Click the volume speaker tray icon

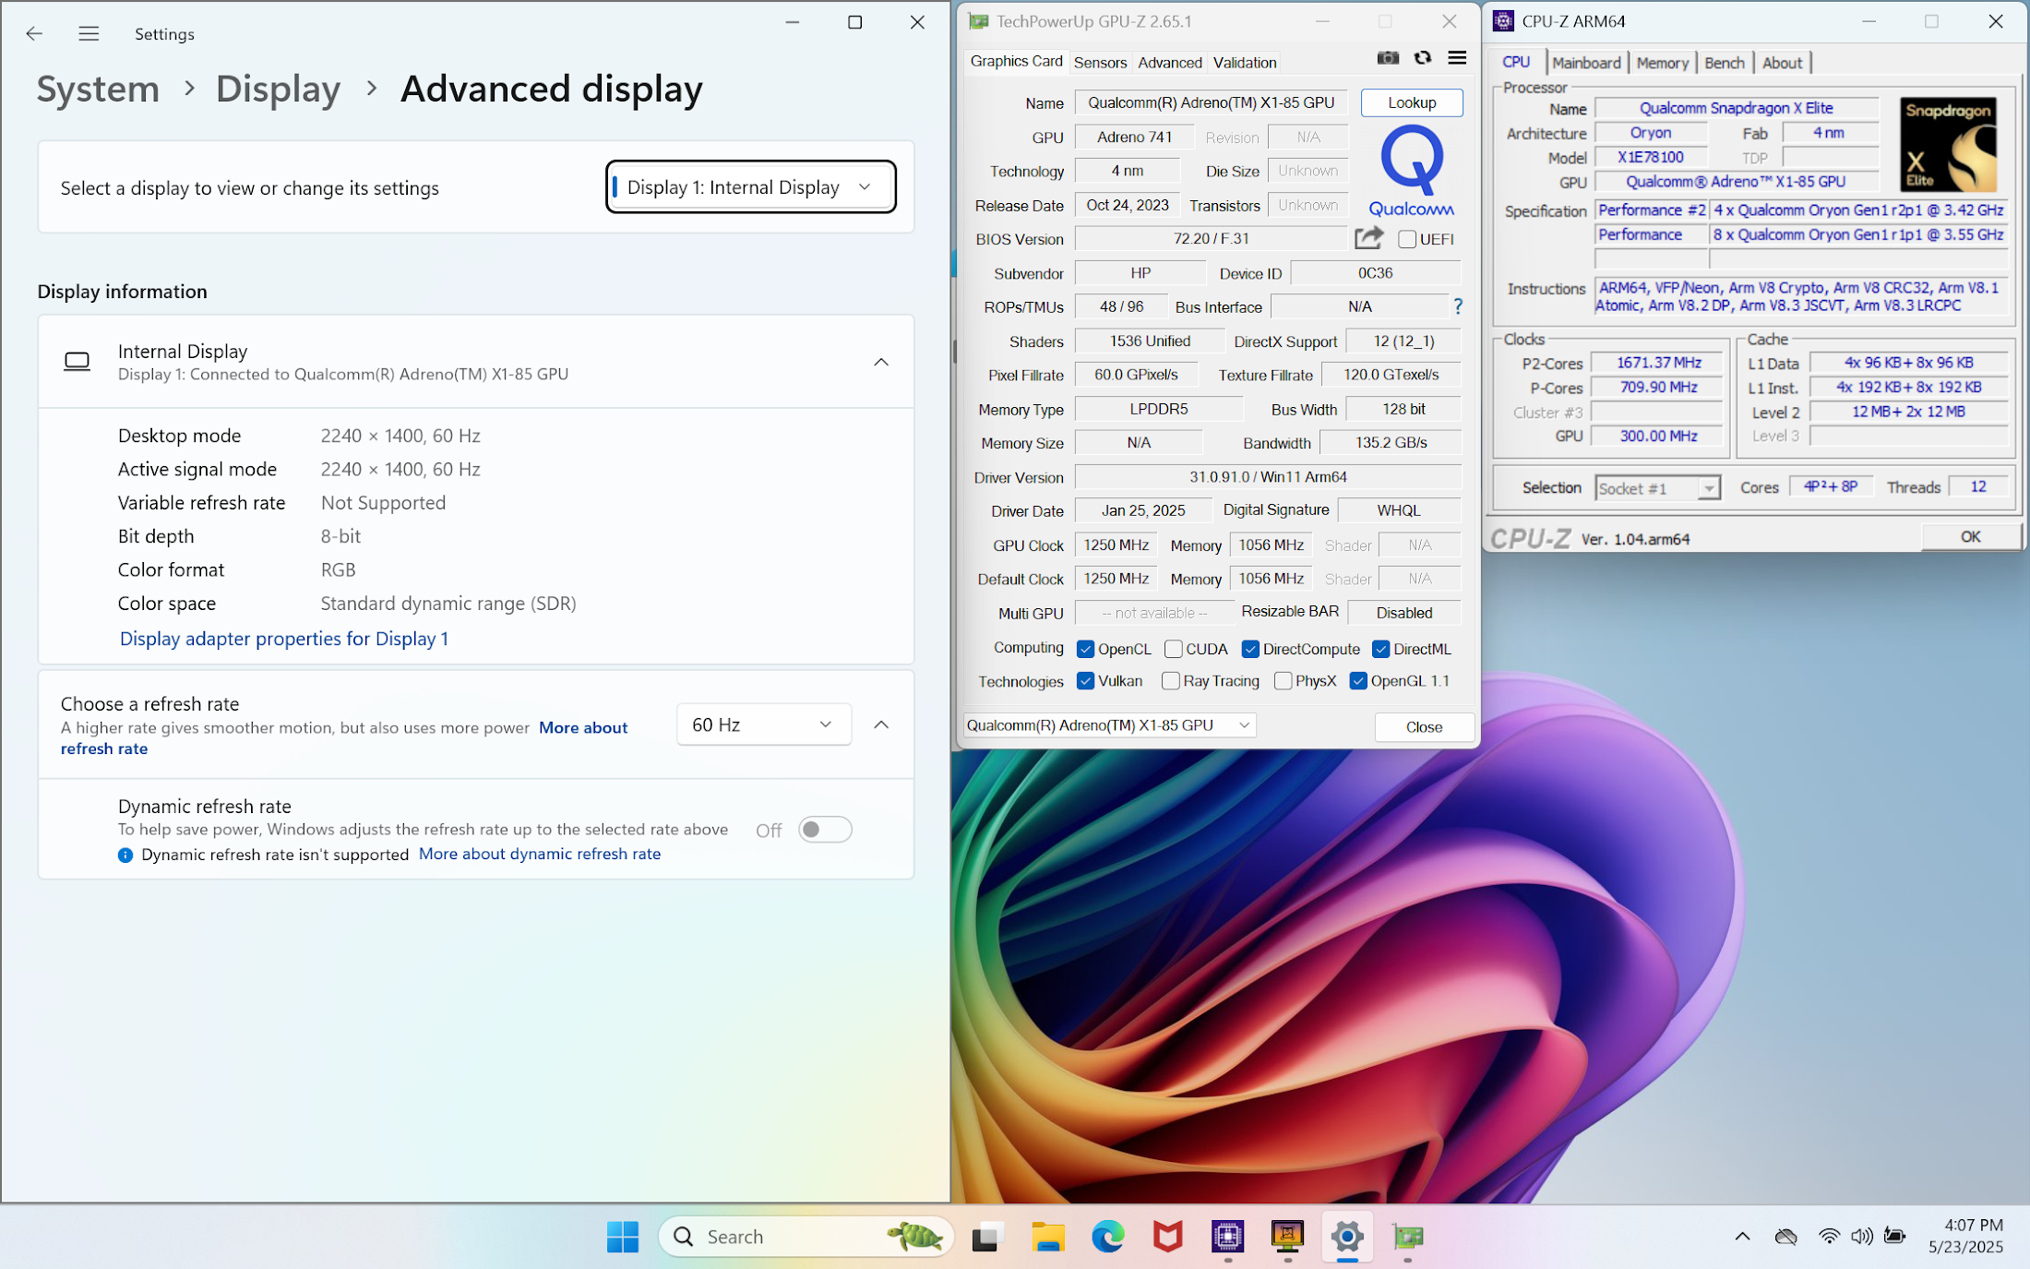[x=1861, y=1237]
